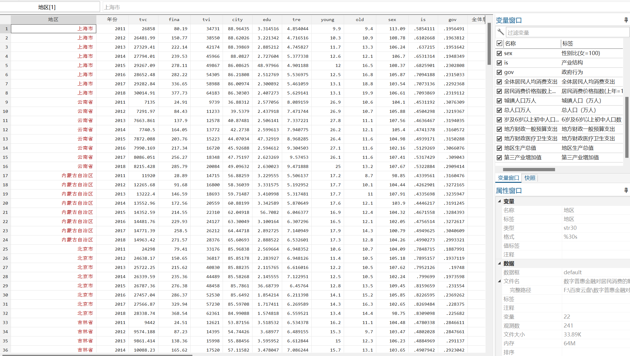The height and width of the screenshot is (356, 630).
Task: Collapse the 文件名 property row
Action: (x=499, y=281)
